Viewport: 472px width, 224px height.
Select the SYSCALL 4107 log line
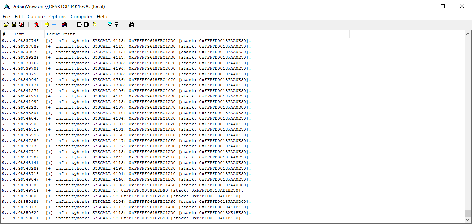233,107
